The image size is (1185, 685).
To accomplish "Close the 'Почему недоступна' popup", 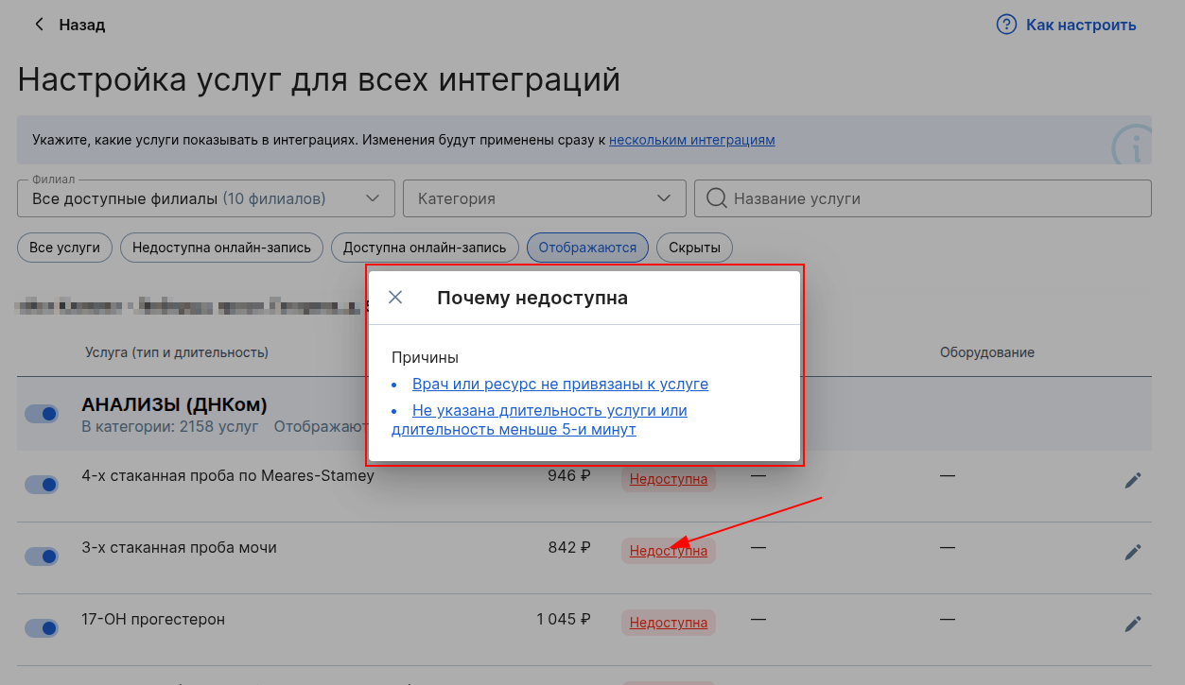I will pos(395,298).
